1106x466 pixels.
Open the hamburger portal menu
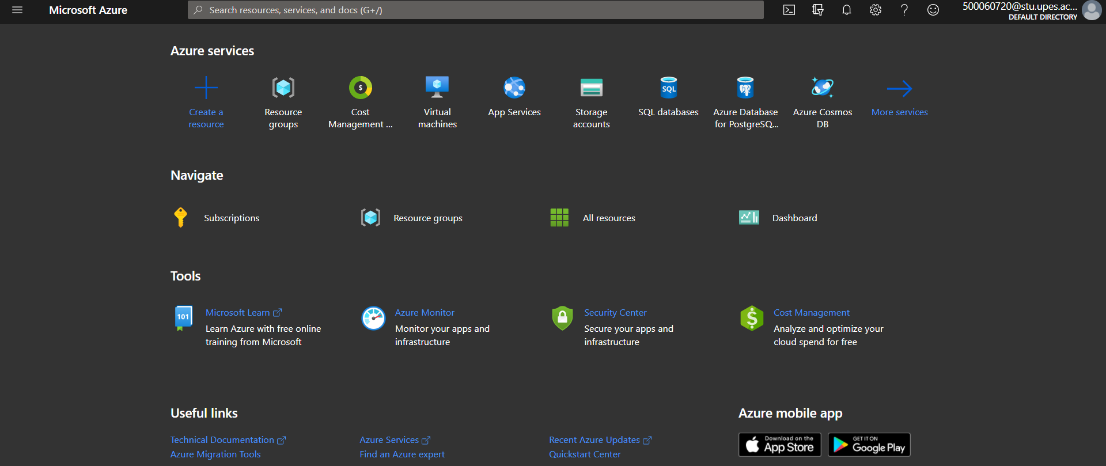point(17,10)
